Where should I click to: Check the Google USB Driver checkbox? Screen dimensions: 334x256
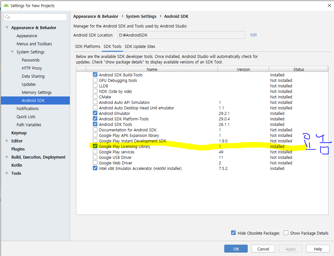click(95, 157)
